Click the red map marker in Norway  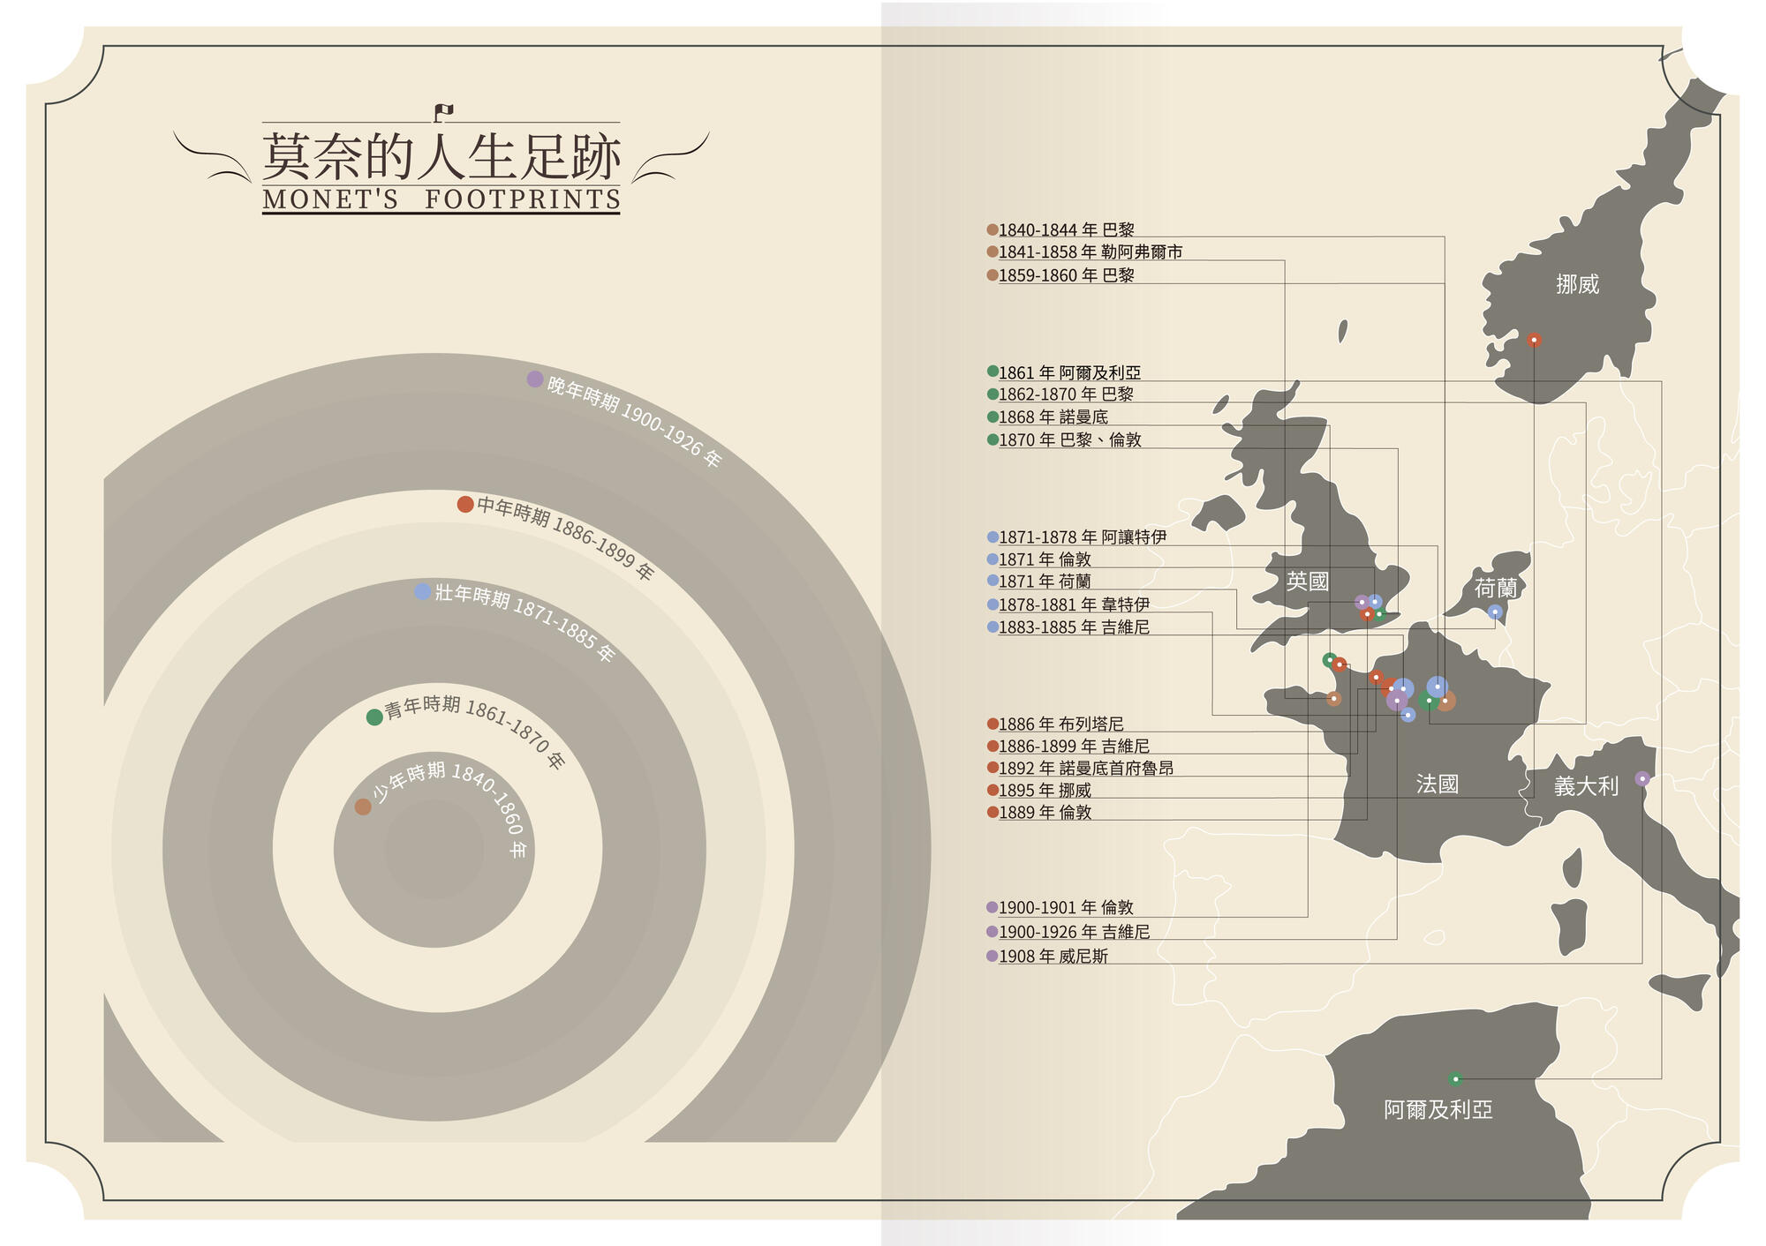click(1534, 340)
